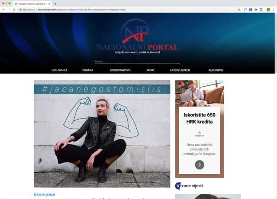Click the address bar URL

pyautogui.click(x=82, y=10)
